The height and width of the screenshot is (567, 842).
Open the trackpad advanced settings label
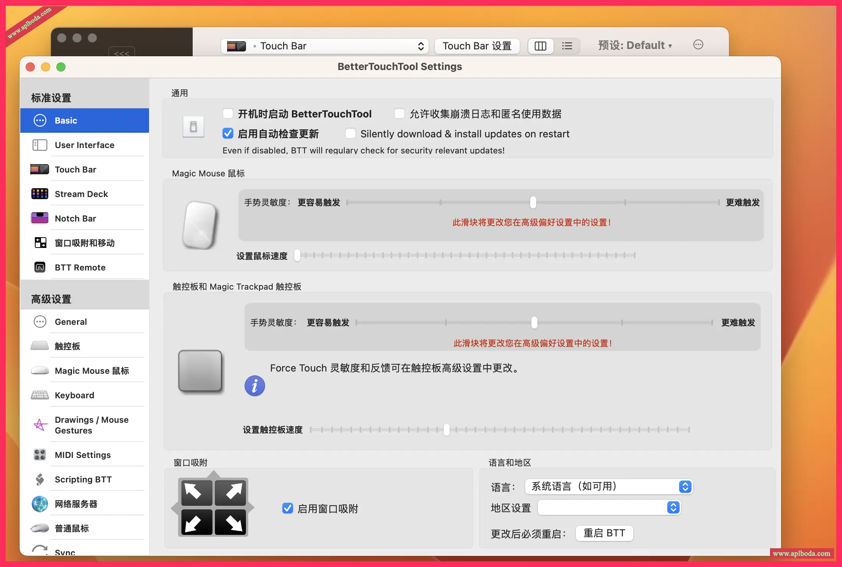coord(67,346)
